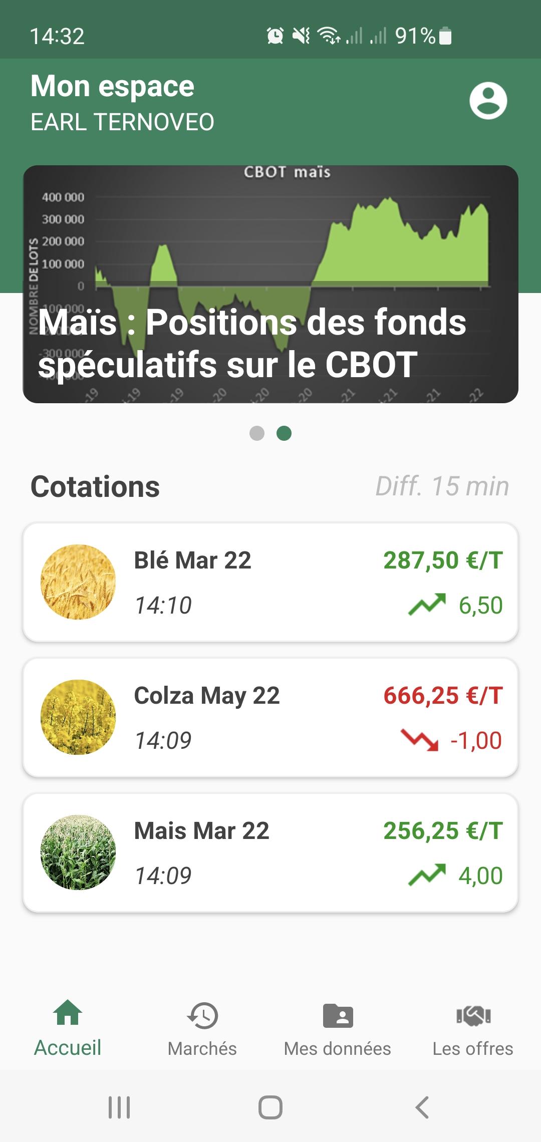Tap the Accueil home icon
This screenshot has height=1142, width=541.
click(x=68, y=1013)
